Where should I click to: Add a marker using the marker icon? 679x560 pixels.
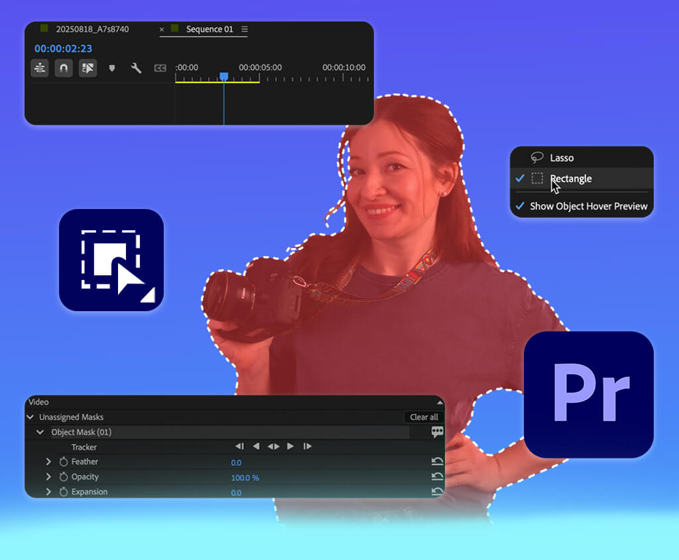111,68
